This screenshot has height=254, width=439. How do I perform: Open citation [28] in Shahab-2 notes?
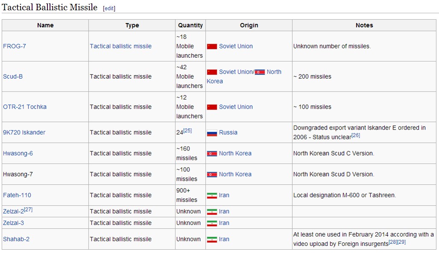[393, 242]
